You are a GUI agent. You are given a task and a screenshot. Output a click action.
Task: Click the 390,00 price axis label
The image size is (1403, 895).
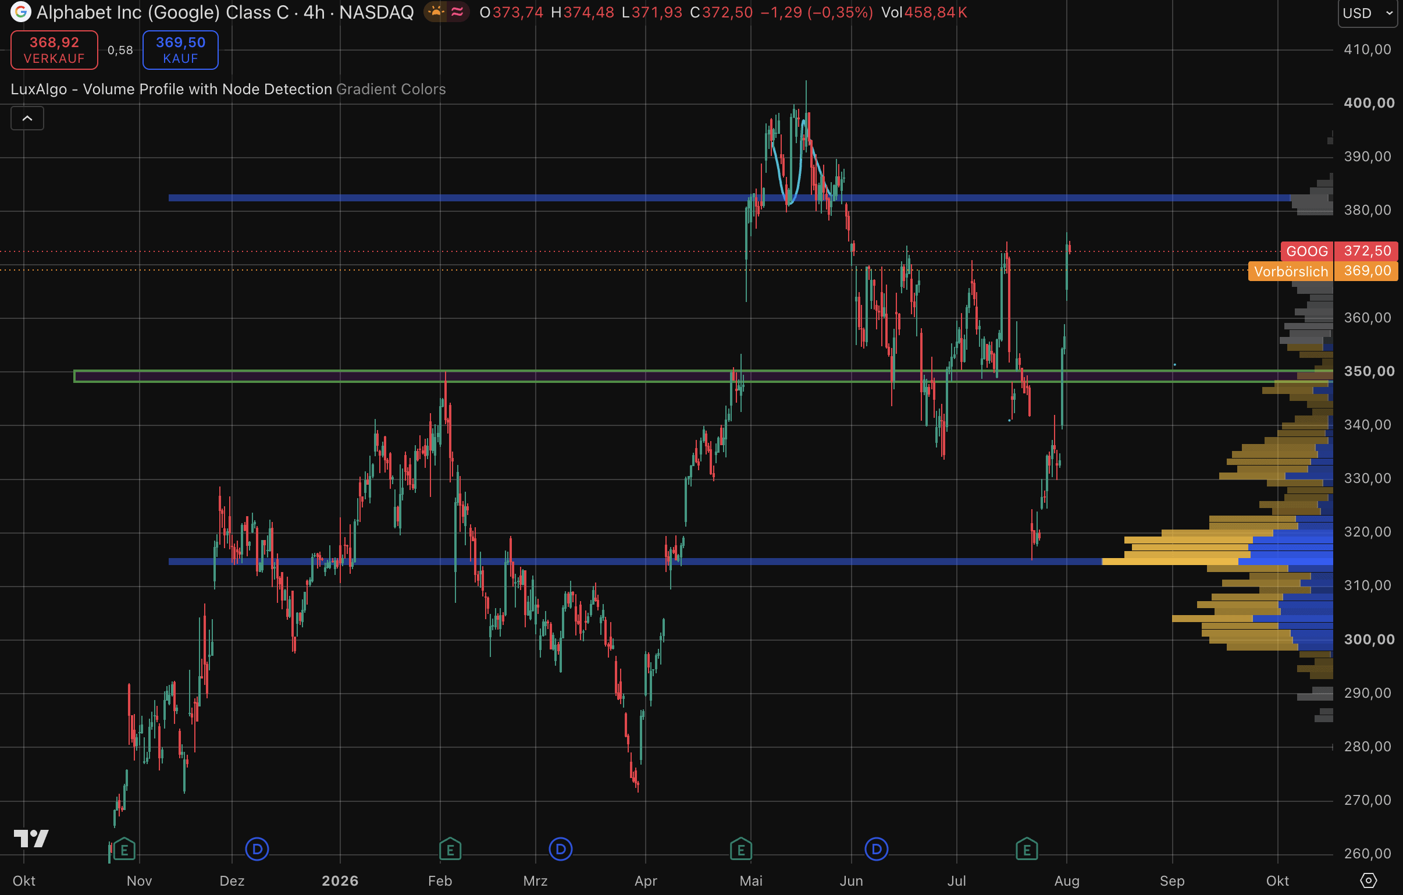click(x=1368, y=157)
